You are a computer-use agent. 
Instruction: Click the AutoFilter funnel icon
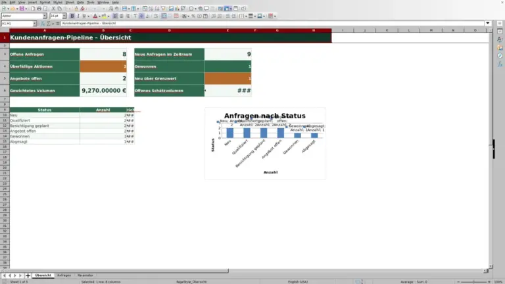163,9
